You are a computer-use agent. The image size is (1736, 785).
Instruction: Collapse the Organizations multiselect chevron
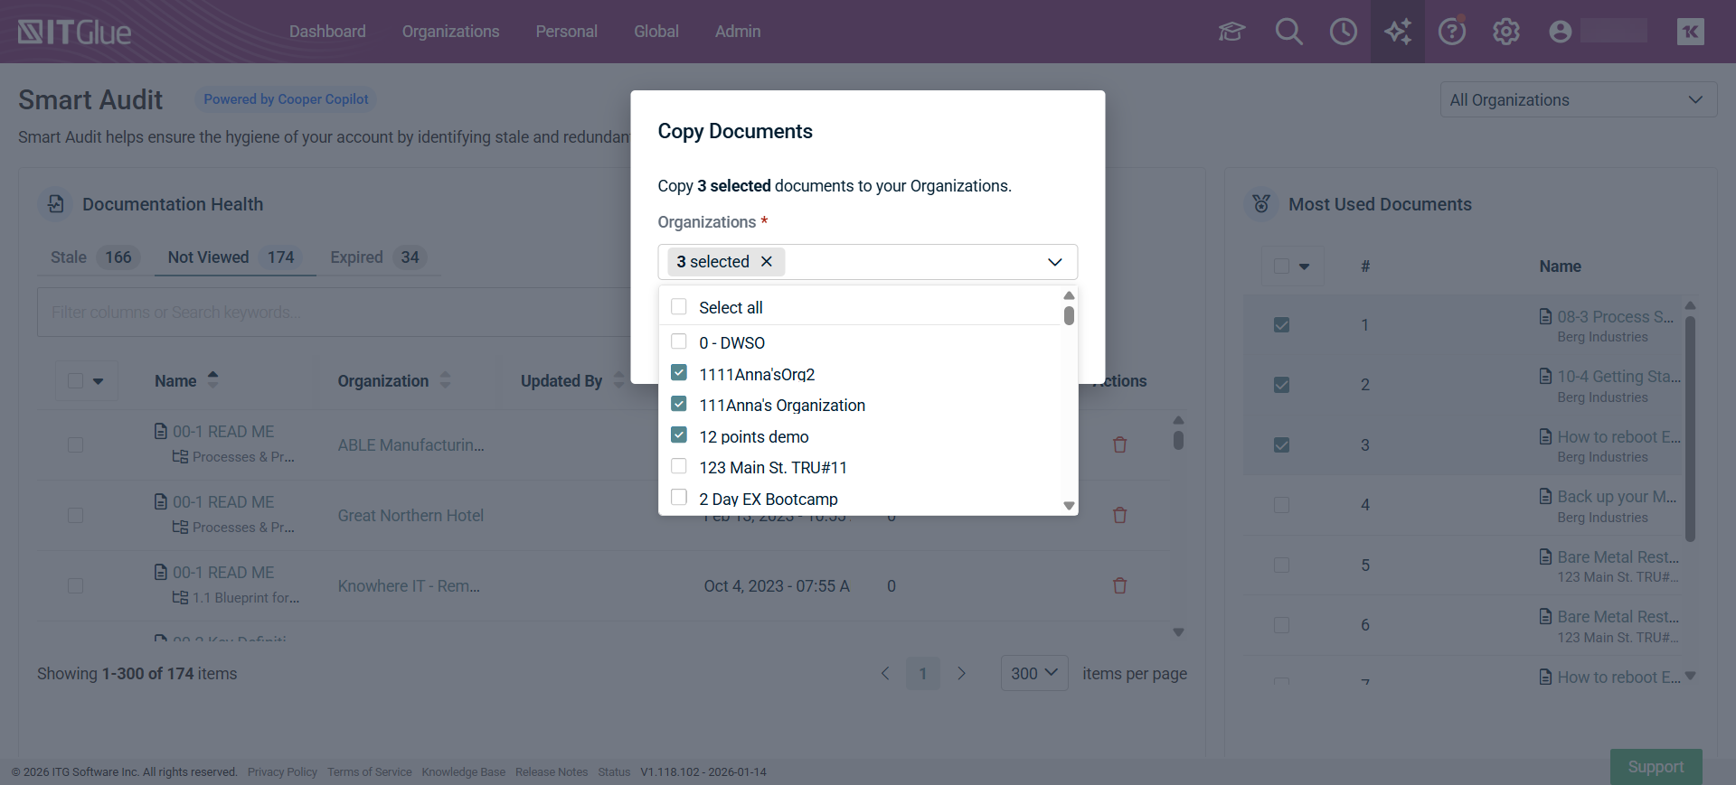click(1054, 262)
